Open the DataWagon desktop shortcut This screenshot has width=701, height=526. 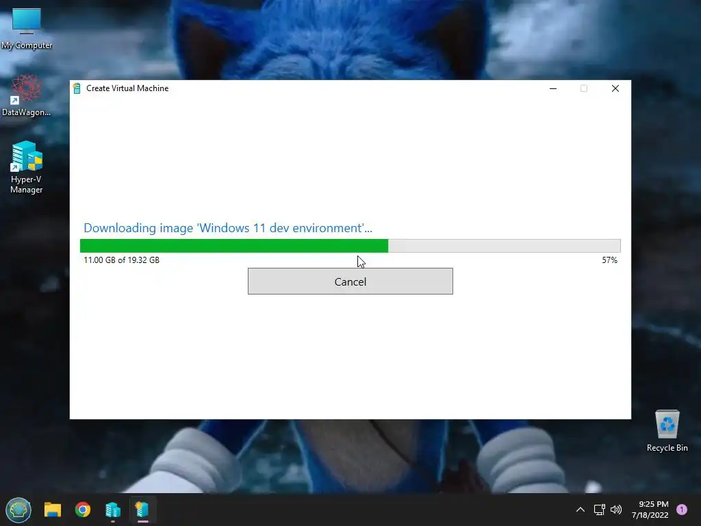click(27, 95)
